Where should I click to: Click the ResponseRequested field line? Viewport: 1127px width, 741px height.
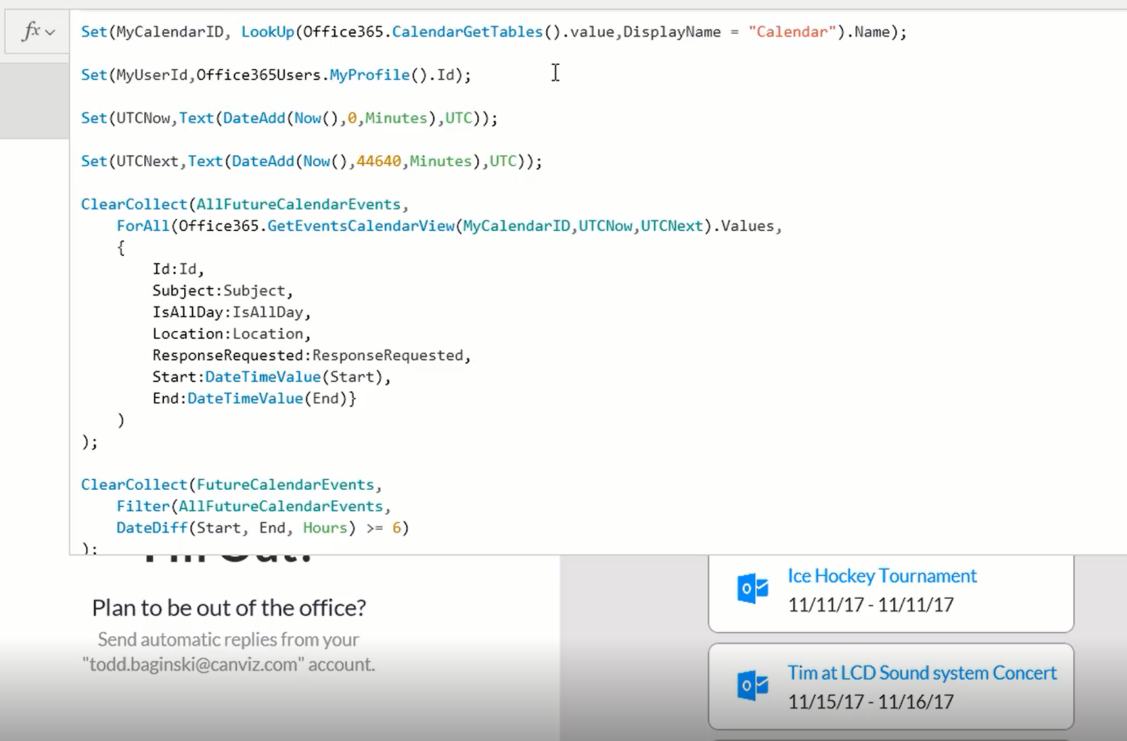pos(310,355)
